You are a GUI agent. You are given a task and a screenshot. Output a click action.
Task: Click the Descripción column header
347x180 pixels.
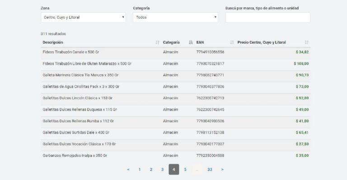(x=53, y=42)
